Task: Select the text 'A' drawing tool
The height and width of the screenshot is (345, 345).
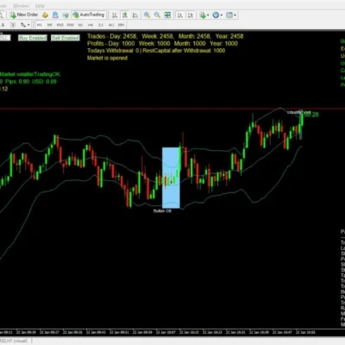Action: [x=3, y=25]
